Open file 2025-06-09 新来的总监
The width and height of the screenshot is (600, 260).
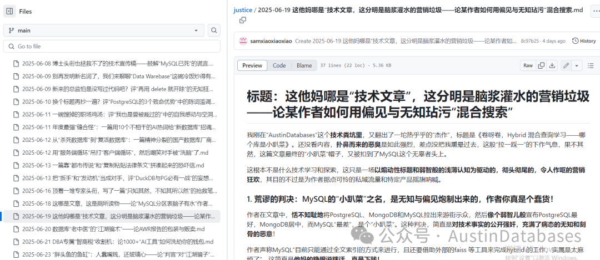click(x=112, y=89)
